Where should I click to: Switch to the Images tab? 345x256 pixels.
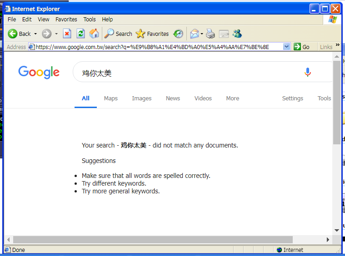pyautogui.click(x=142, y=98)
